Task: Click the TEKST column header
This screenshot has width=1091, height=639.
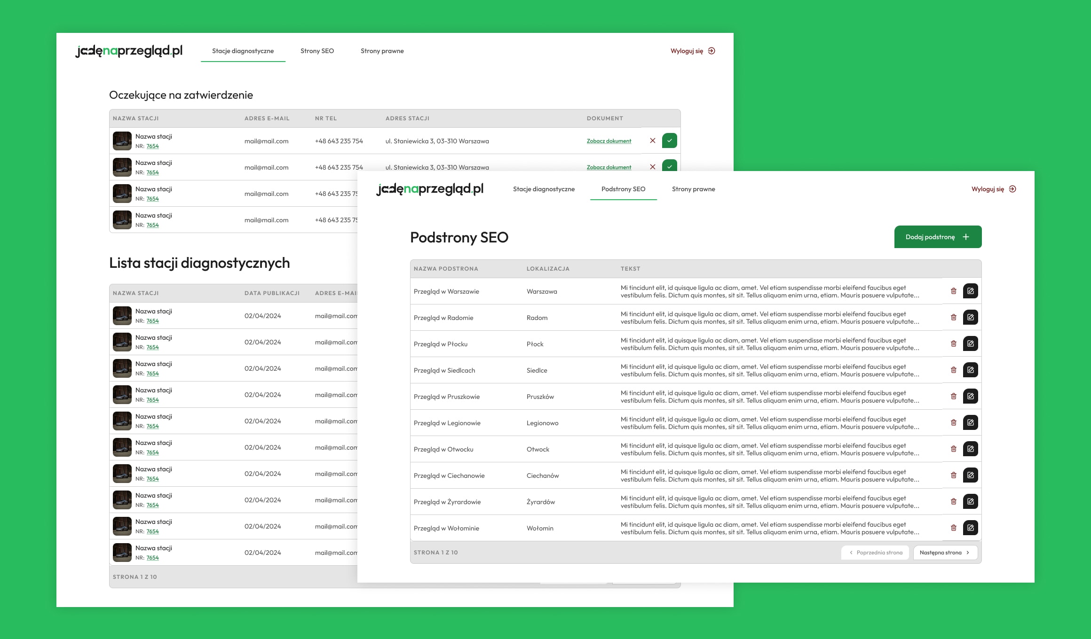Action: (631, 269)
